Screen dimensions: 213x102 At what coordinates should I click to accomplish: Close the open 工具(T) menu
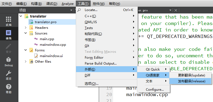83,4
